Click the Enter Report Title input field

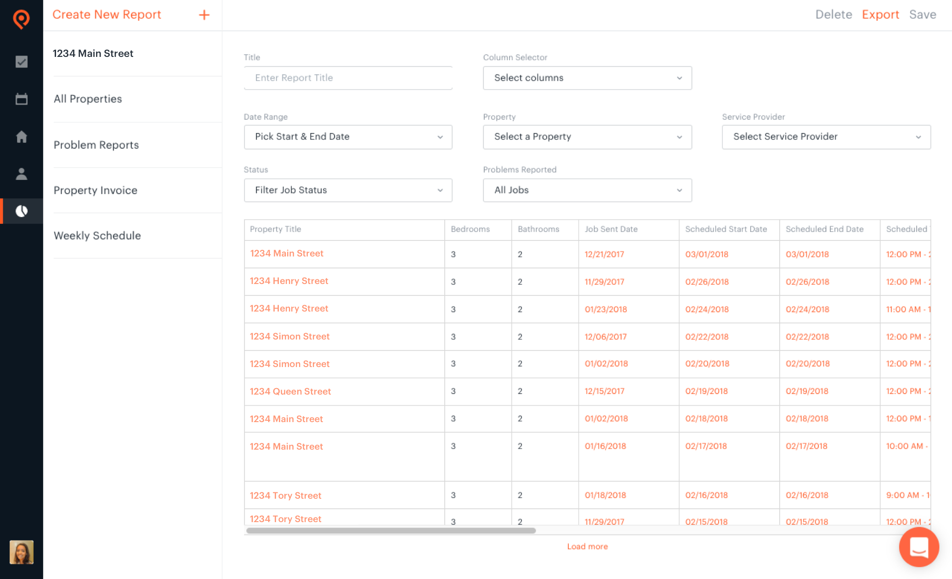click(348, 78)
